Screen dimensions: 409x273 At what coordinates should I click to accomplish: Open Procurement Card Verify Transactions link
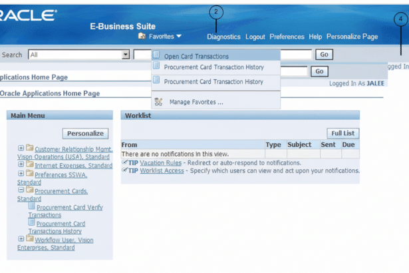click(66, 211)
